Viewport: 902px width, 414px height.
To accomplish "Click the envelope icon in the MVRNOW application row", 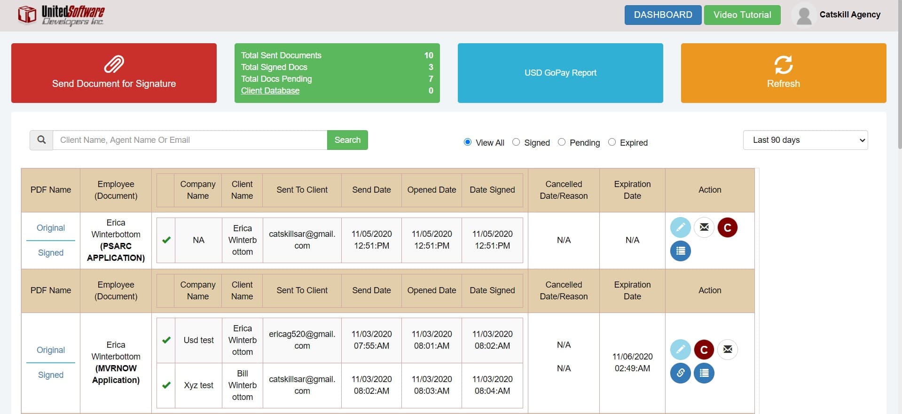I will [727, 350].
